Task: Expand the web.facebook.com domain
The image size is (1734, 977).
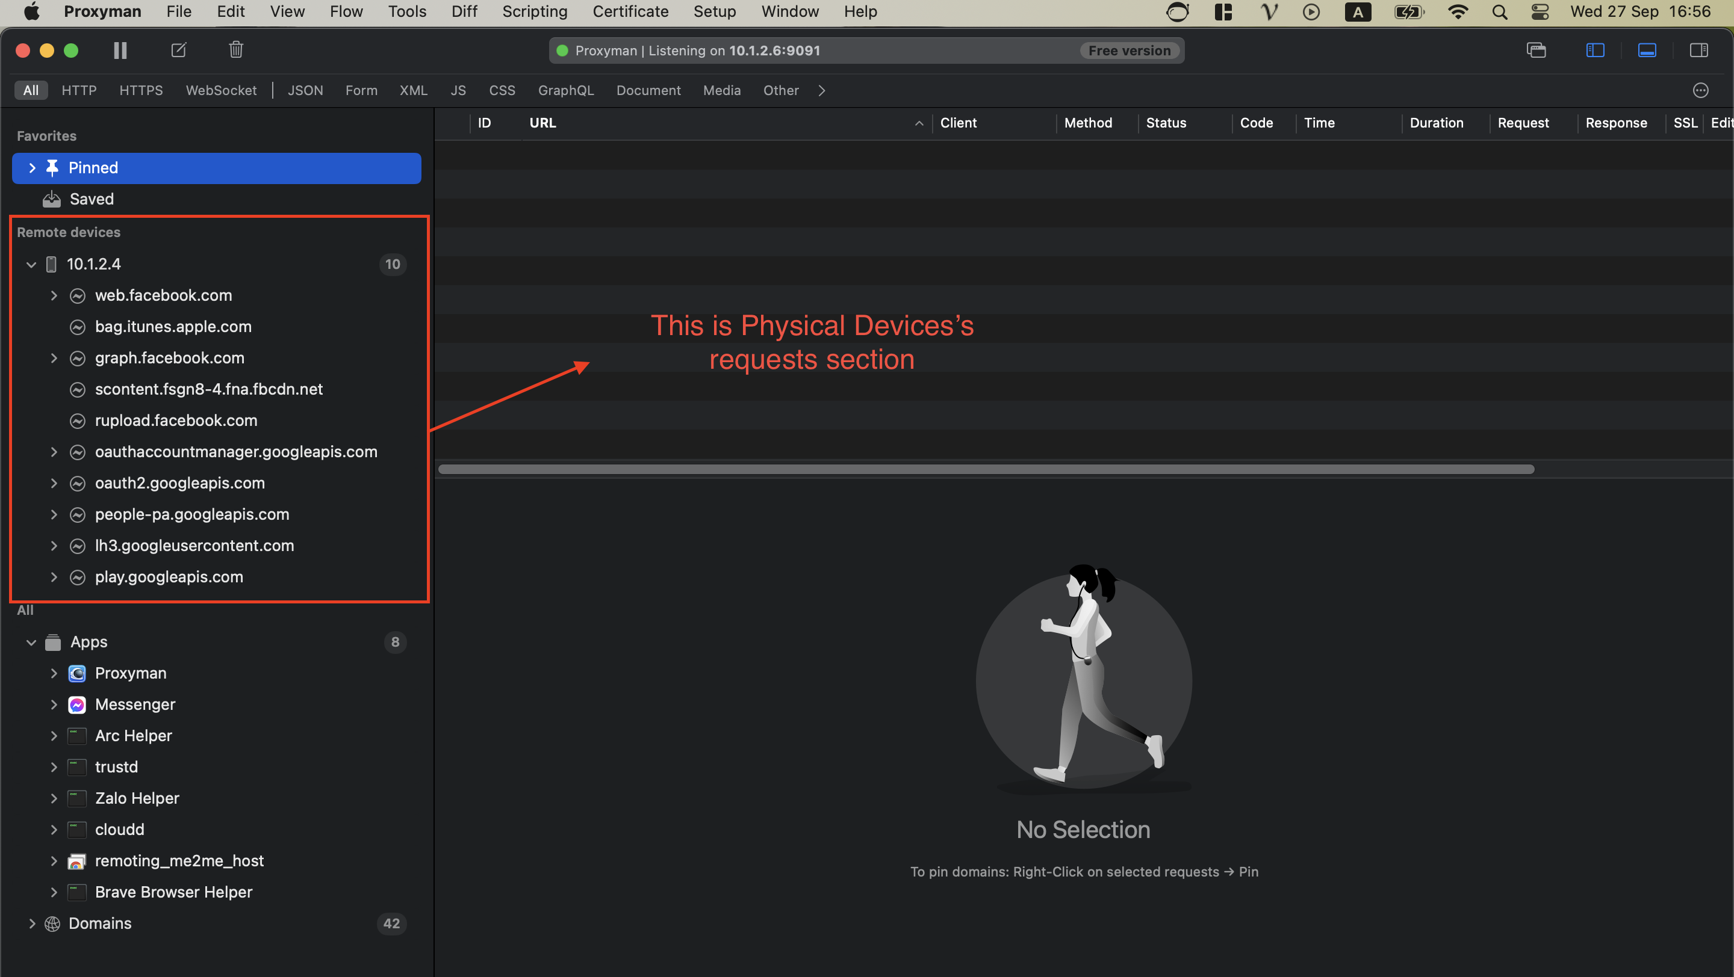Action: tap(54, 295)
